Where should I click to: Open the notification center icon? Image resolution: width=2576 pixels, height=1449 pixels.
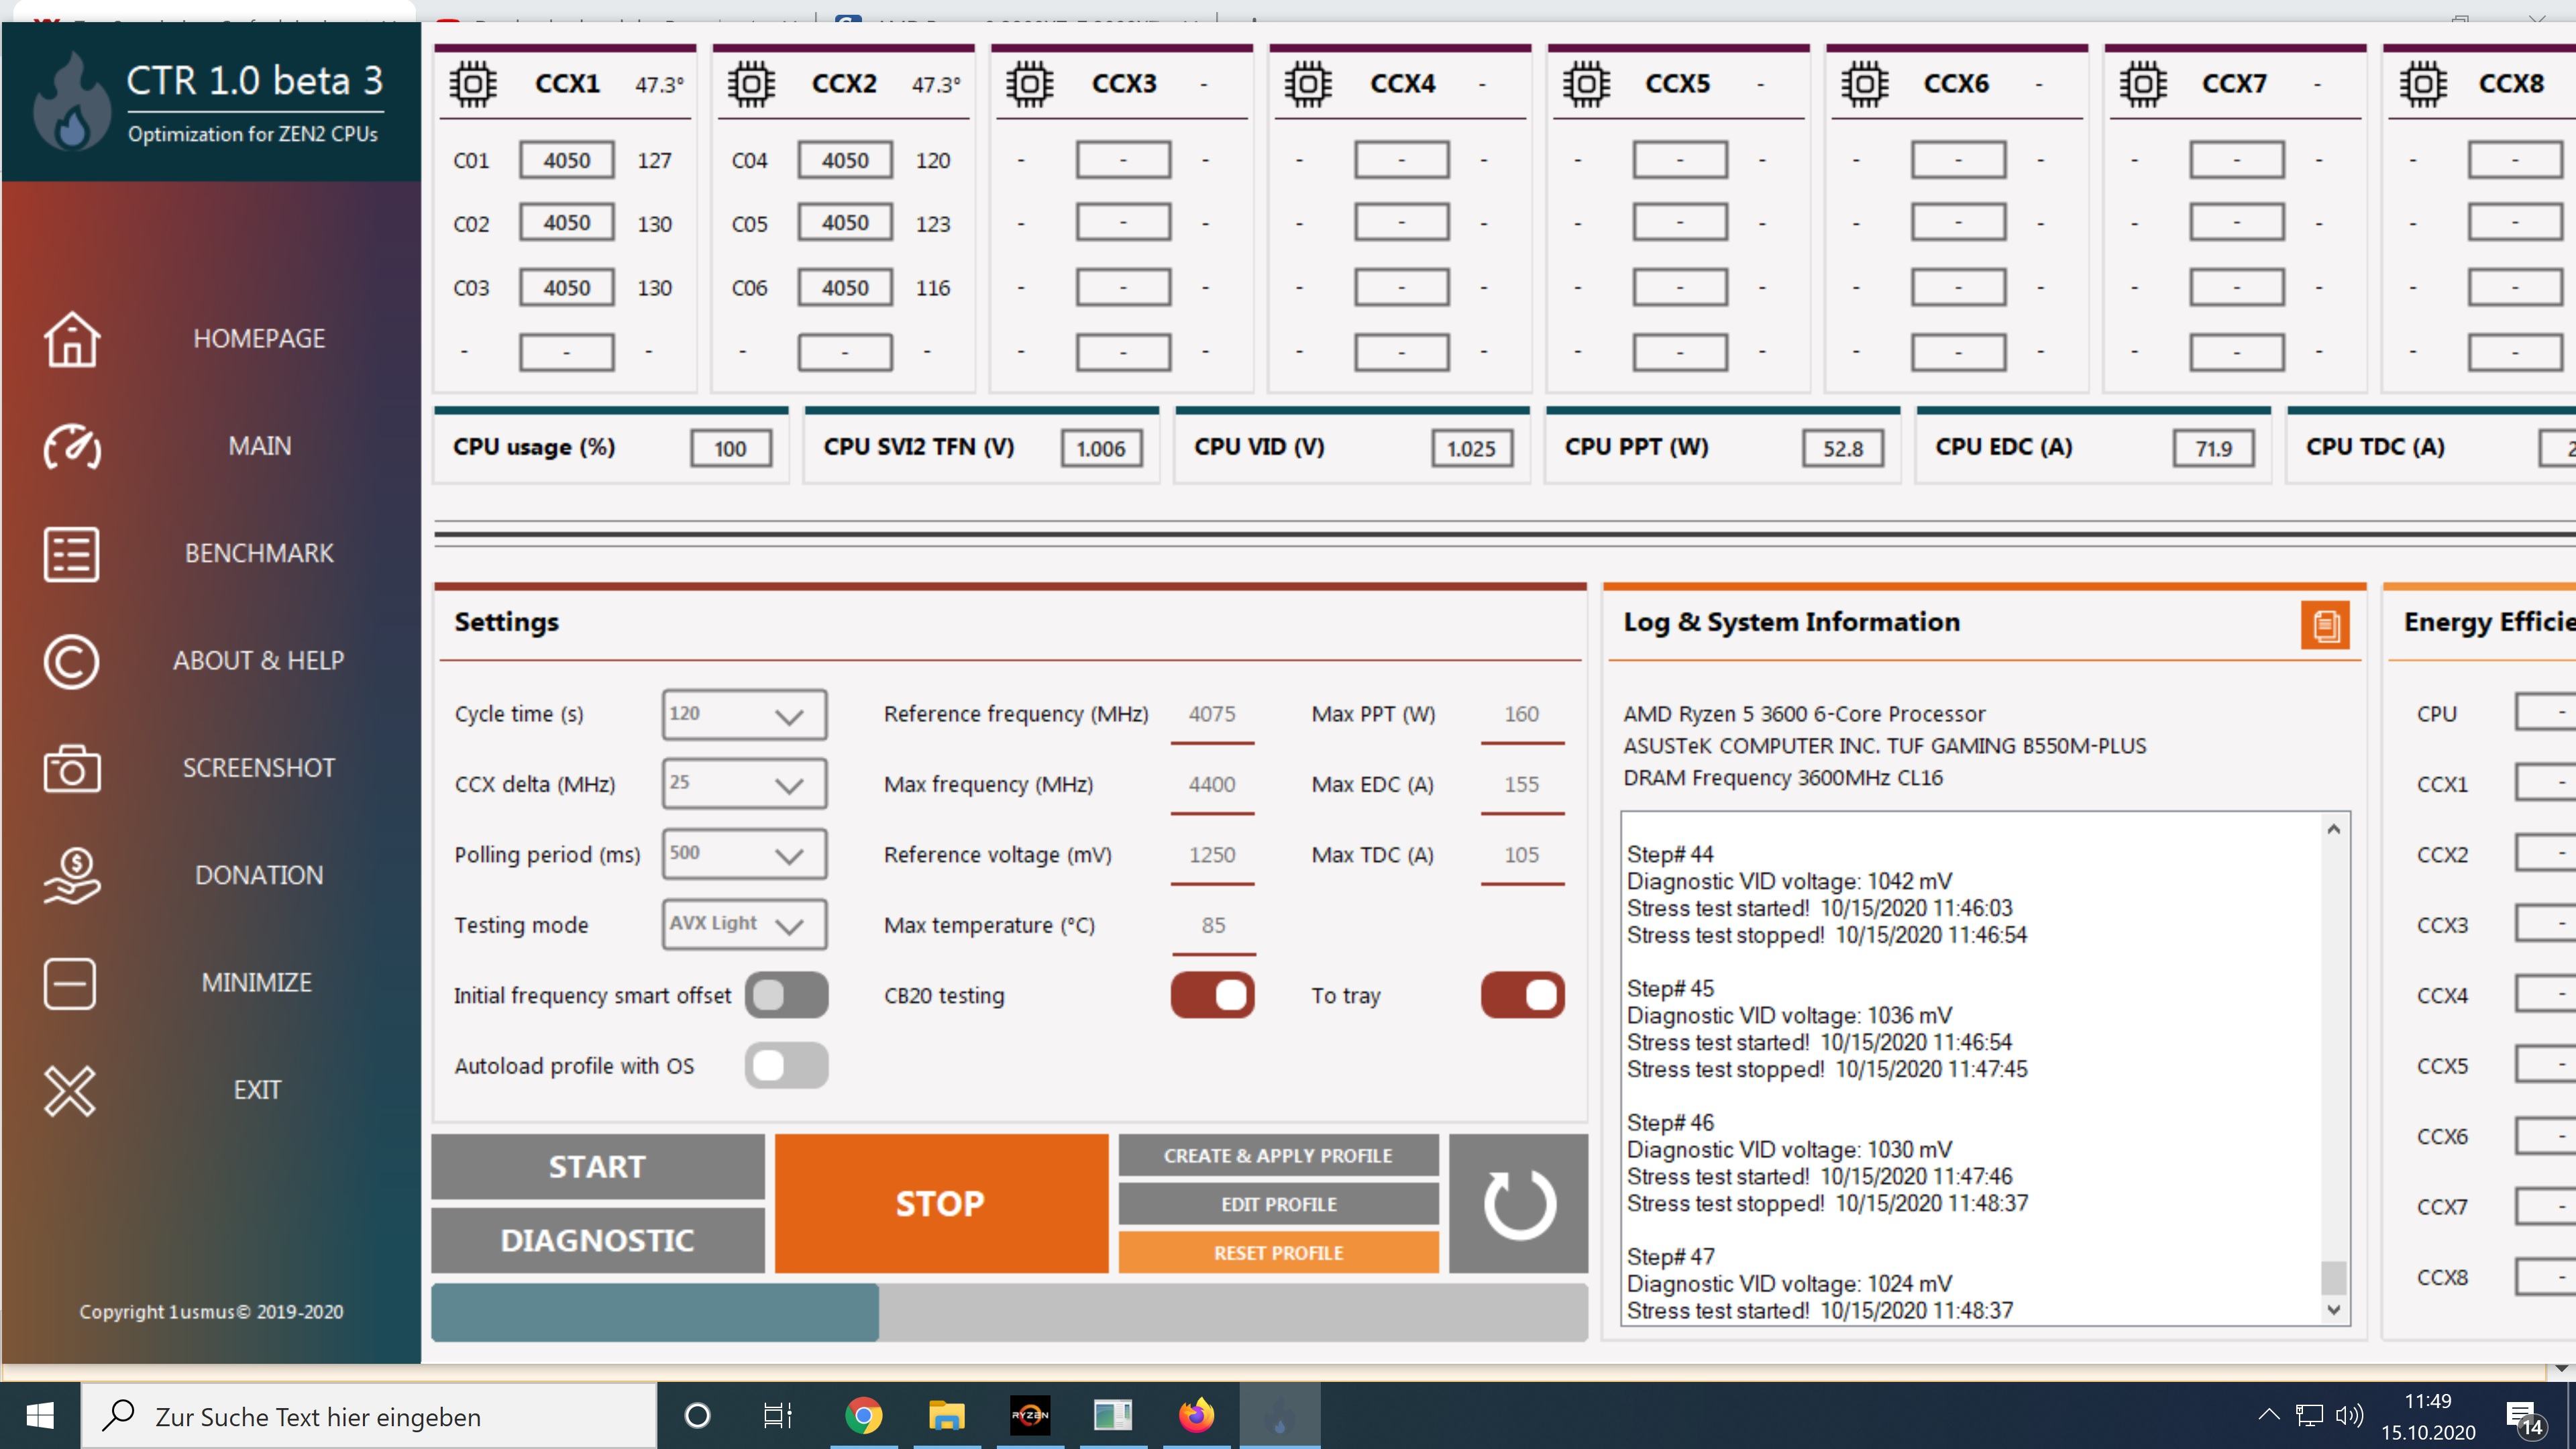(x=2524, y=1417)
